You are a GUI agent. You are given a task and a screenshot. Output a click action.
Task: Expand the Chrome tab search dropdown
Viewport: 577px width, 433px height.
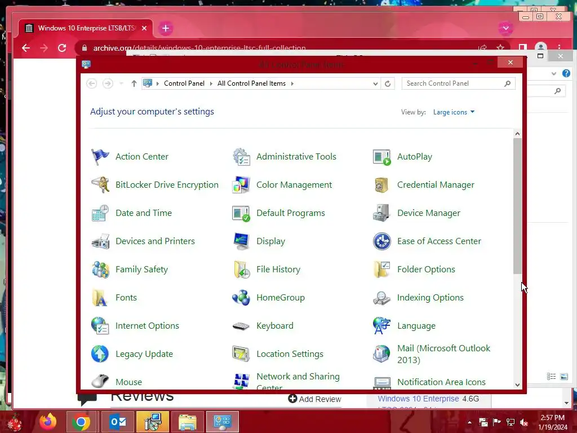pos(505,28)
